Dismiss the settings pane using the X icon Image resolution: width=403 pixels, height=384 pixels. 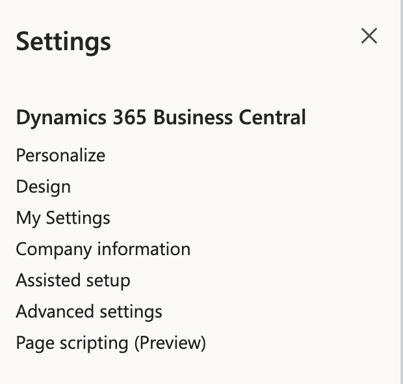369,36
